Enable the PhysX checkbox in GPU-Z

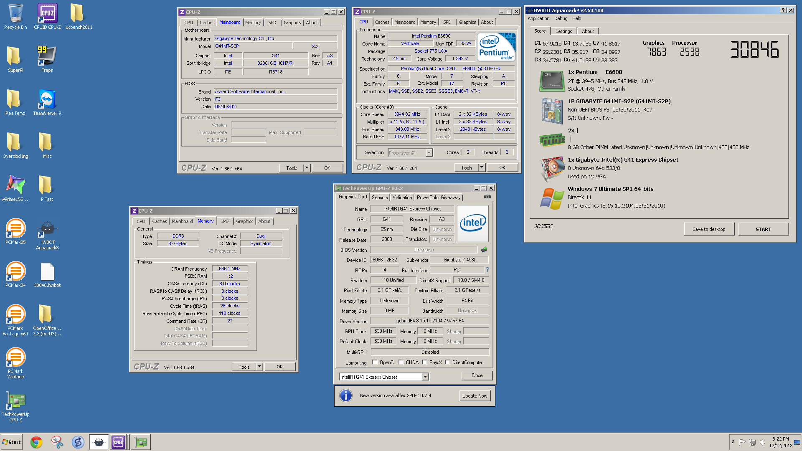click(x=424, y=362)
